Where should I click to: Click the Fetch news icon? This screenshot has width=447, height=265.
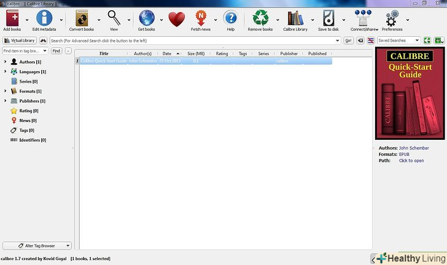coord(201,18)
